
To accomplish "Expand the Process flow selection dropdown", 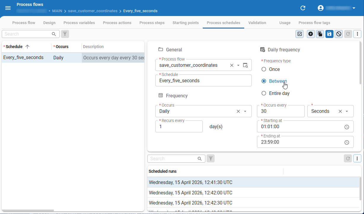I will click(238, 65).
